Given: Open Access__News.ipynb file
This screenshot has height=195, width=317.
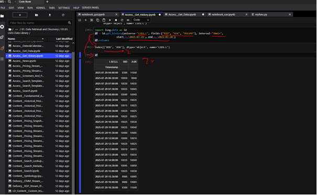Looking at the screenshot, I should (38, 61).
